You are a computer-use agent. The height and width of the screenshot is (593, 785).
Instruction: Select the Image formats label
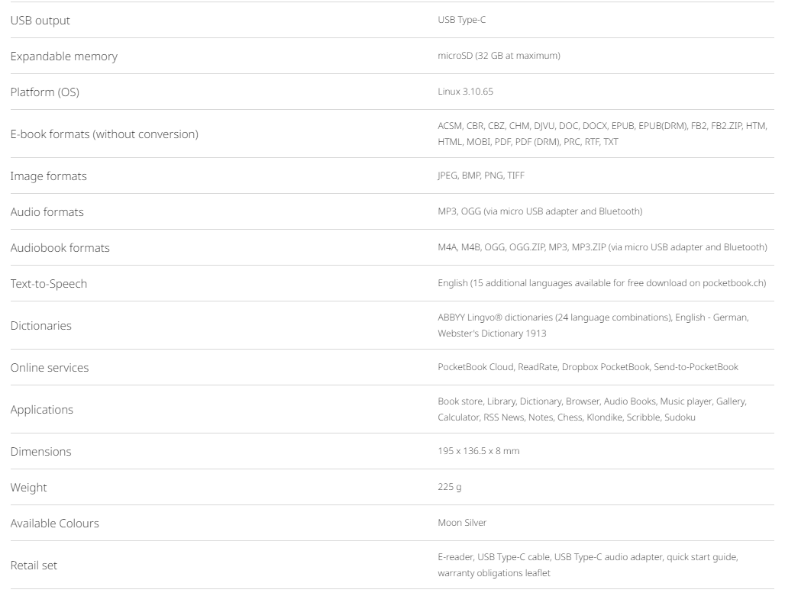point(48,176)
